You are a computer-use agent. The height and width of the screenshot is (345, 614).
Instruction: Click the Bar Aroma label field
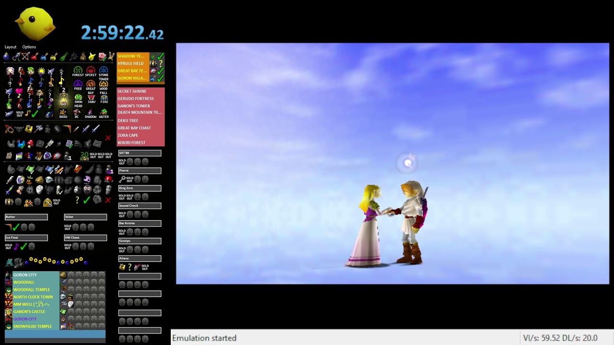point(140,223)
